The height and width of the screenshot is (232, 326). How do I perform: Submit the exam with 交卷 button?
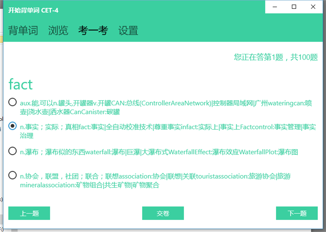click(x=163, y=213)
